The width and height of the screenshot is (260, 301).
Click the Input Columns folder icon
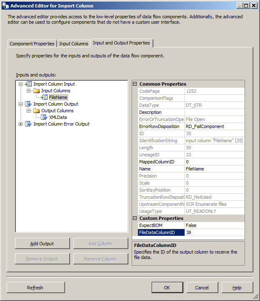(x=36, y=91)
